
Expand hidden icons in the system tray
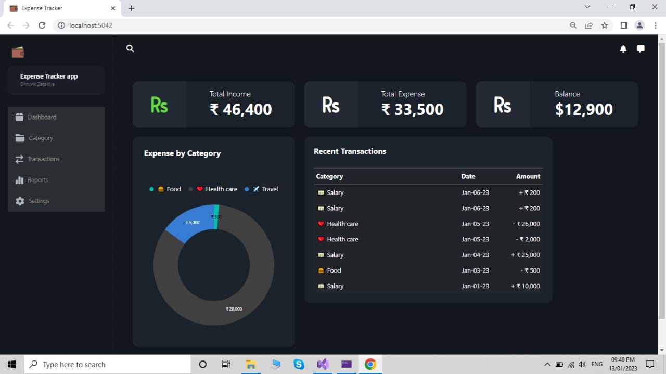[547, 364]
